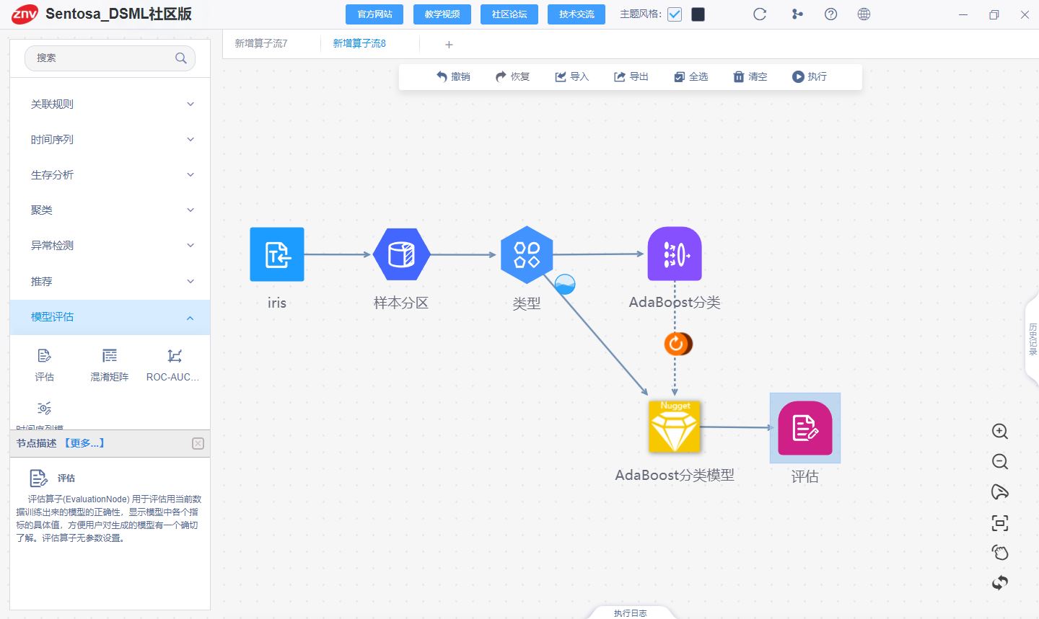Screen dimensions: 1039x619
Task: Click the 【更多...】 link in node description
Action: pos(84,443)
